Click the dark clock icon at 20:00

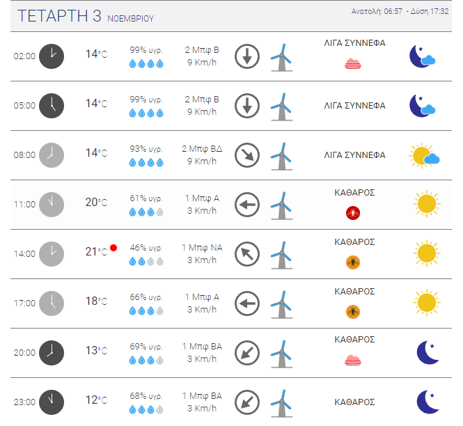click(52, 353)
